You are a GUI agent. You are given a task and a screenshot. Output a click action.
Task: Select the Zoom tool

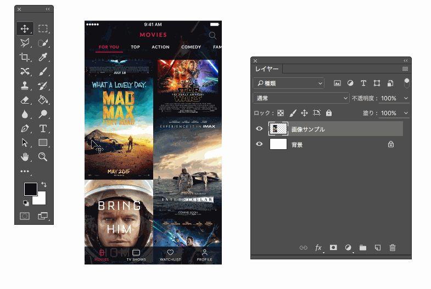(x=43, y=157)
